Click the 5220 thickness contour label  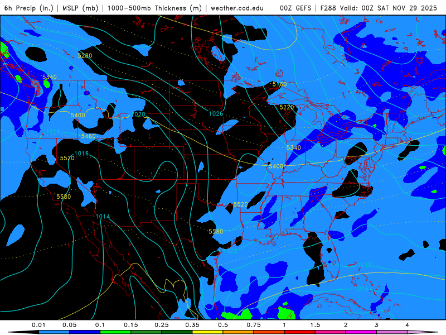click(287, 107)
